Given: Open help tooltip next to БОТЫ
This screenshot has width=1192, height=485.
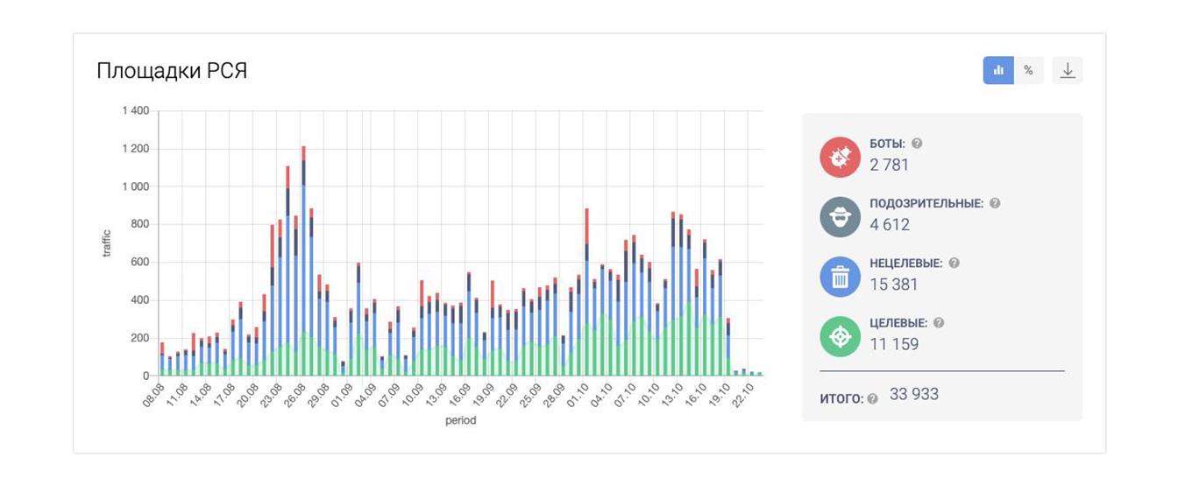Looking at the screenshot, I should [x=917, y=144].
